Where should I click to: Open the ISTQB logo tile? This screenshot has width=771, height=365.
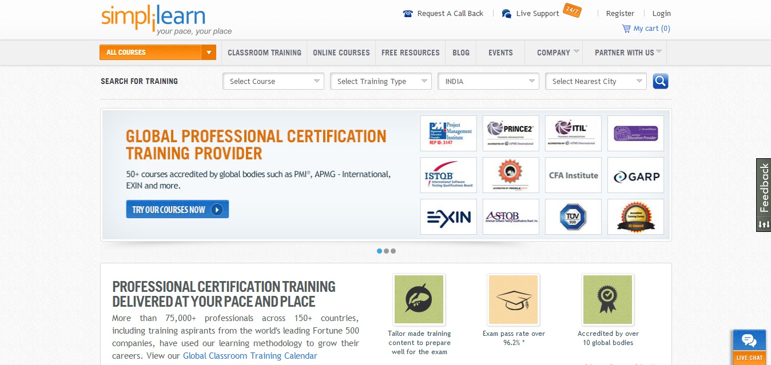click(x=448, y=175)
